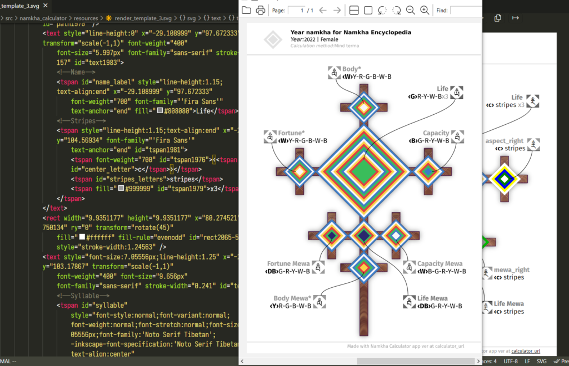Click the <!--Syllable--> comment in code
The image size is (569, 366).
[83, 296]
